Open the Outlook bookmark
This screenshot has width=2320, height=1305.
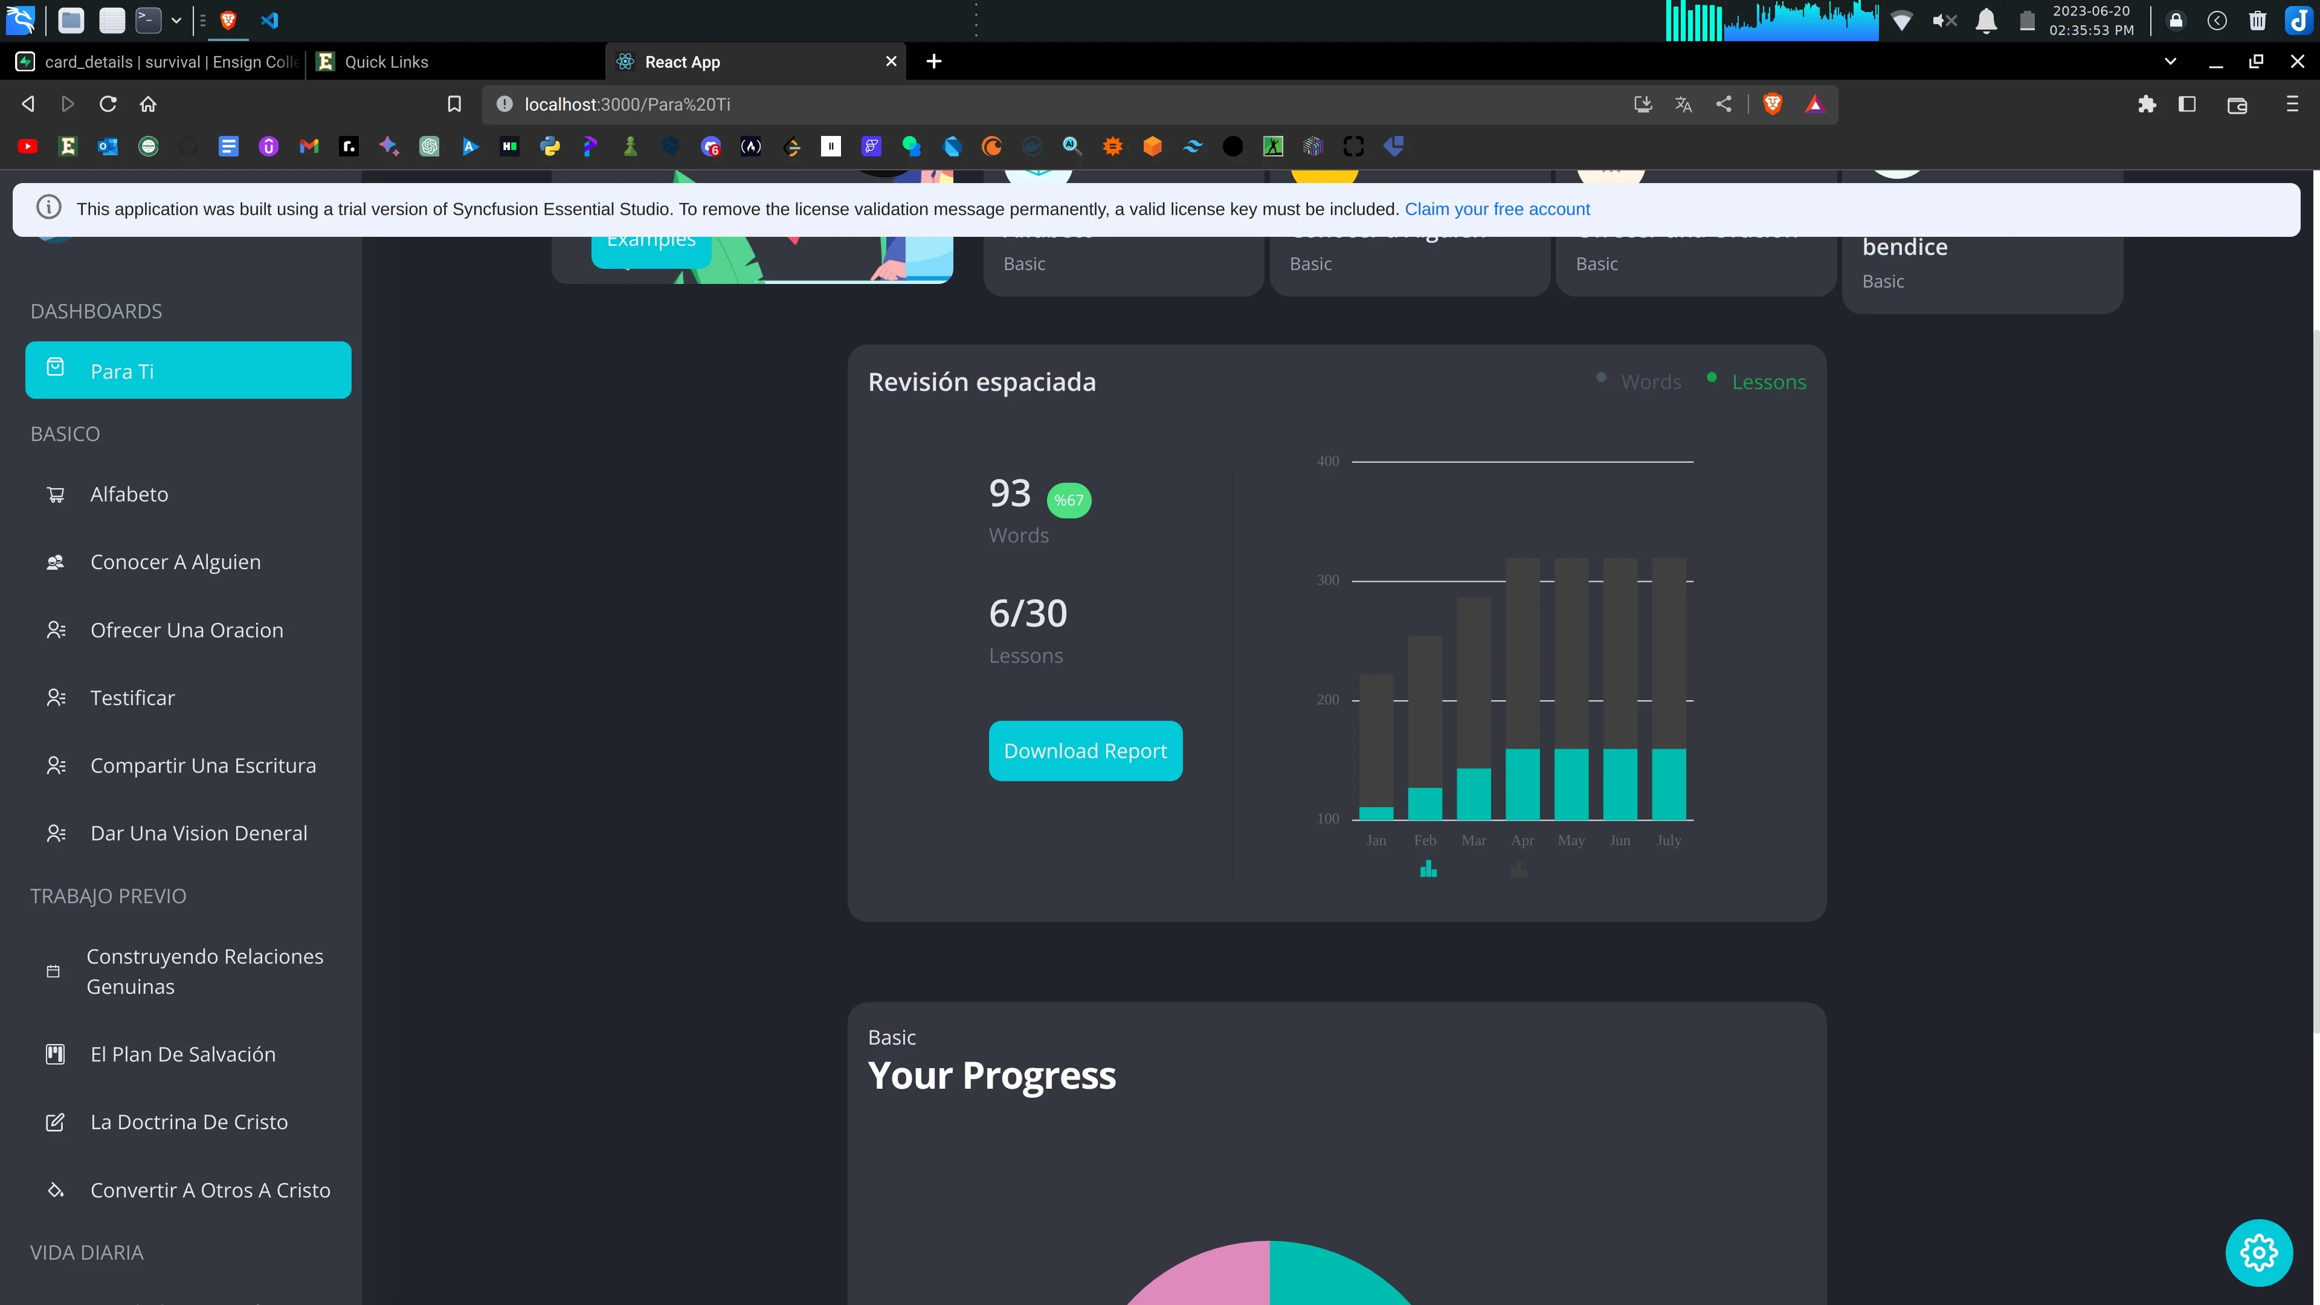108,146
